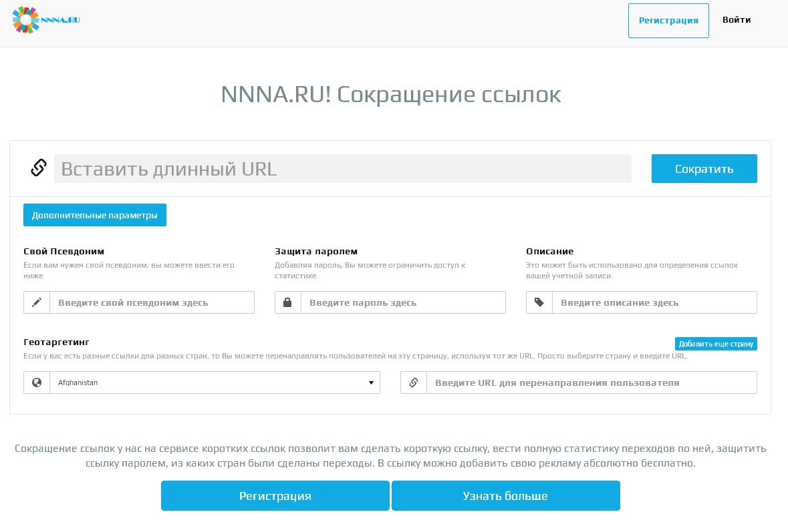Click Узнать больше button
Screen dimensions: 788x522
(x=505, y=496)
